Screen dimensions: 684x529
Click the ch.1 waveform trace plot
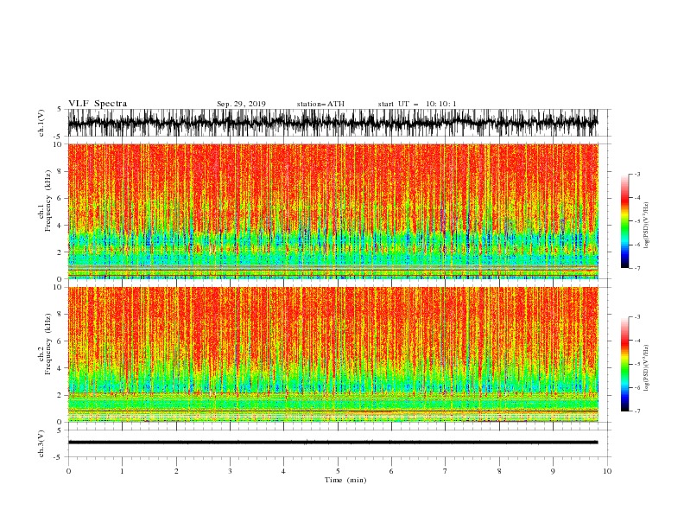332,123
